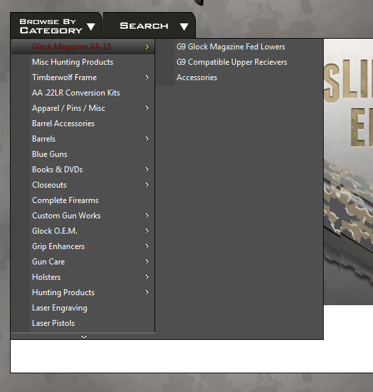Go to Laser Engraving category

83,308
